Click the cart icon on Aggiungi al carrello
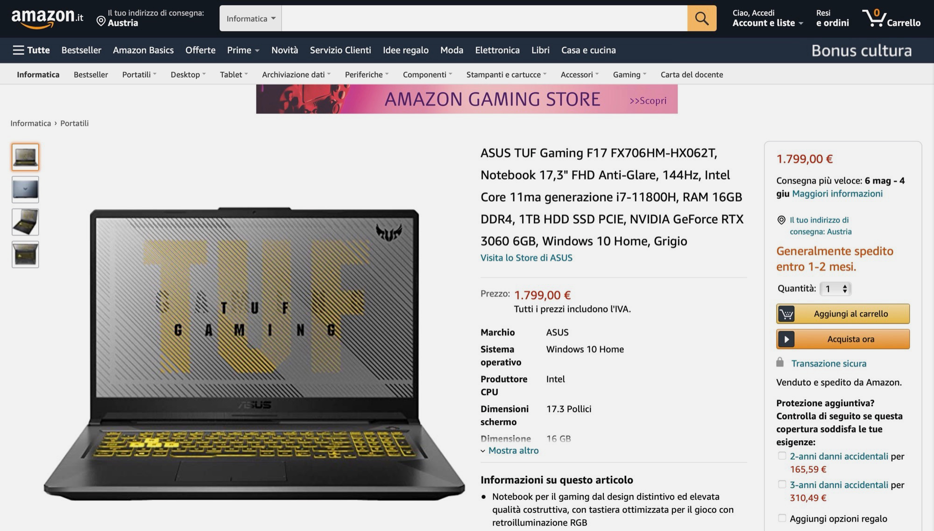934x531 pixels. (x=786, y=314)
